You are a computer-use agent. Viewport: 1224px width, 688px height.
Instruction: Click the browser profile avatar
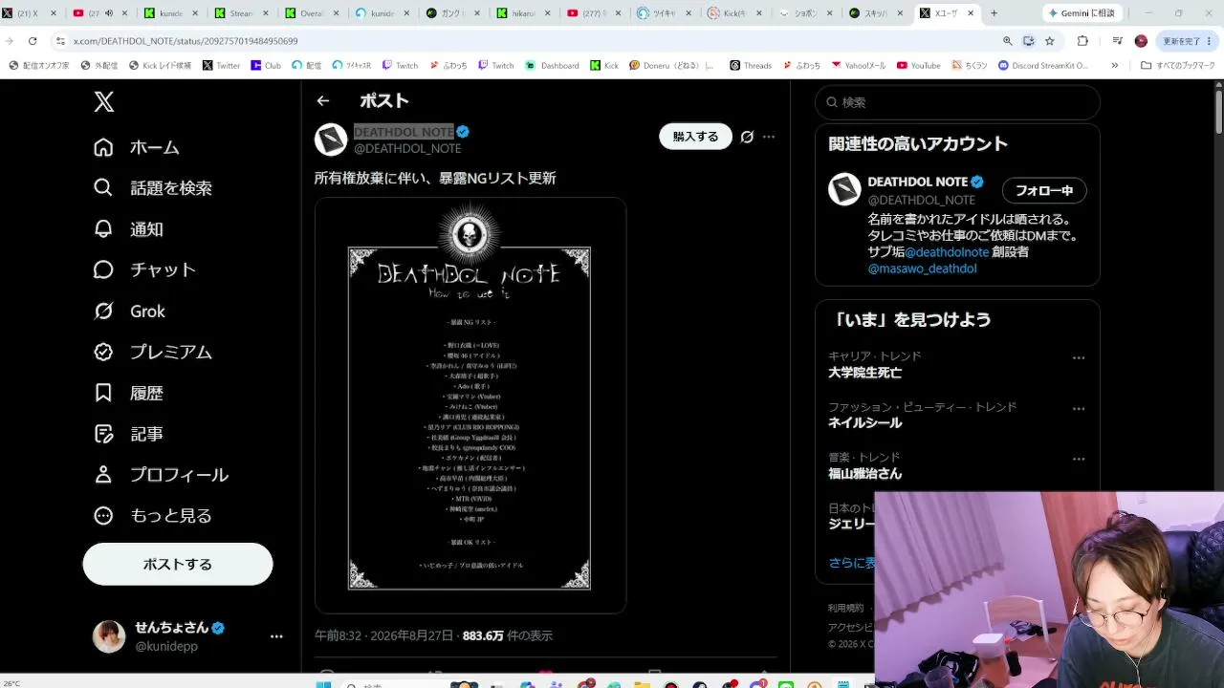(1141, 41)
